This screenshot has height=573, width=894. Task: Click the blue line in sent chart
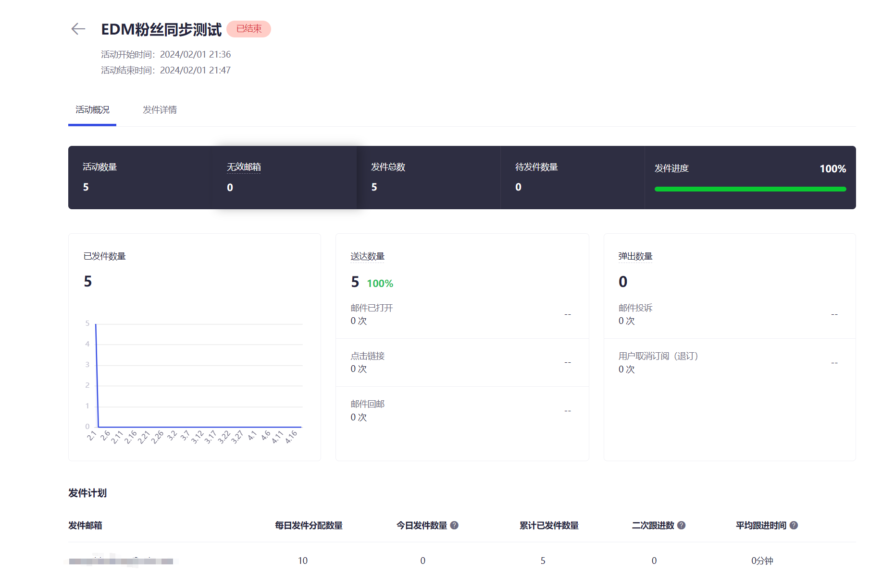click(x=199, y=427)
